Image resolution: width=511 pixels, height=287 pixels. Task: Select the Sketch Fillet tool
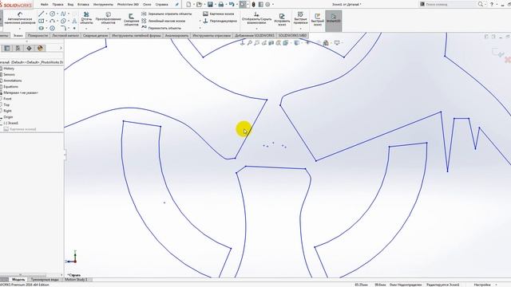63,29
